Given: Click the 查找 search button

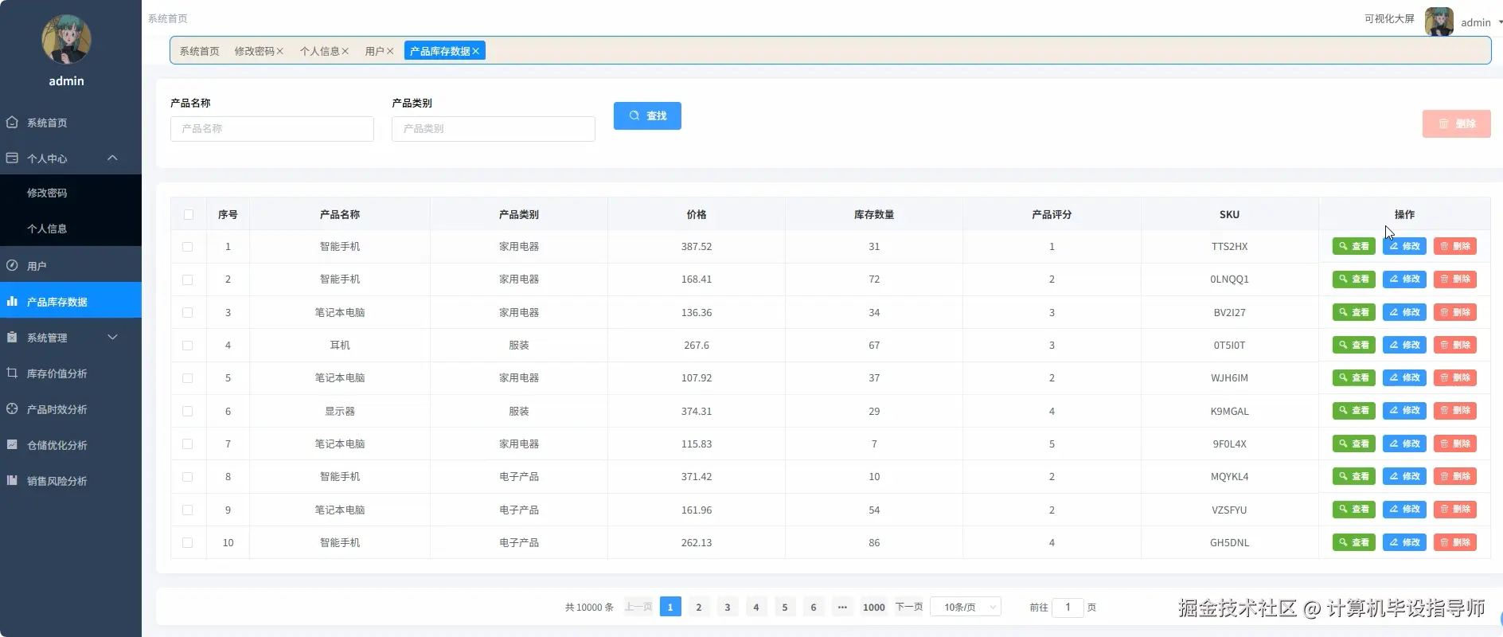Looking at the screenshot, I should tap(647, 116).
